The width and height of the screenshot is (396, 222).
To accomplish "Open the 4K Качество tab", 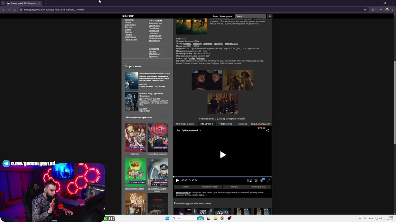I will click(226, 124).
